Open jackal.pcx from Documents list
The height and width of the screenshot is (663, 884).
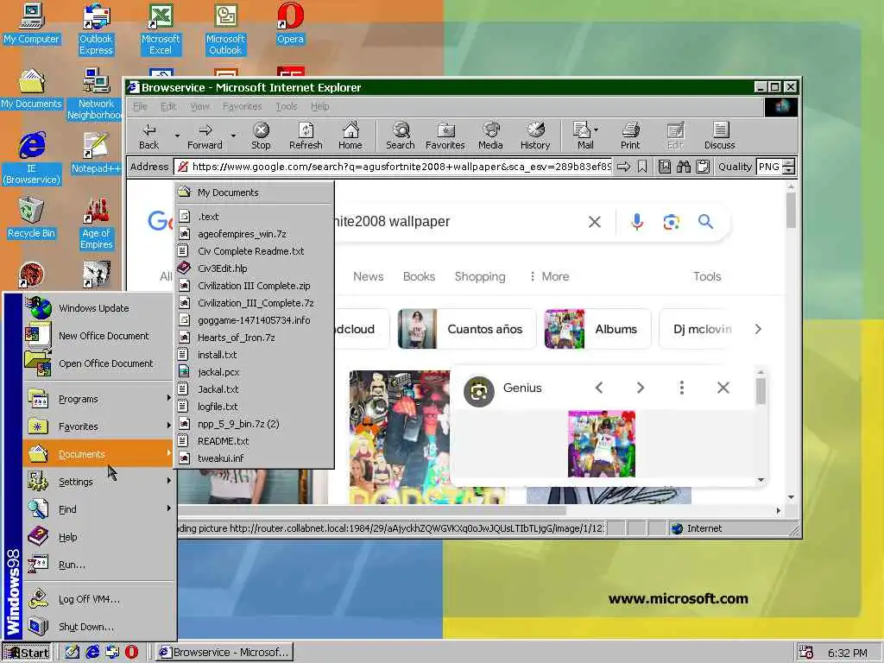click(x=254, y=372)
